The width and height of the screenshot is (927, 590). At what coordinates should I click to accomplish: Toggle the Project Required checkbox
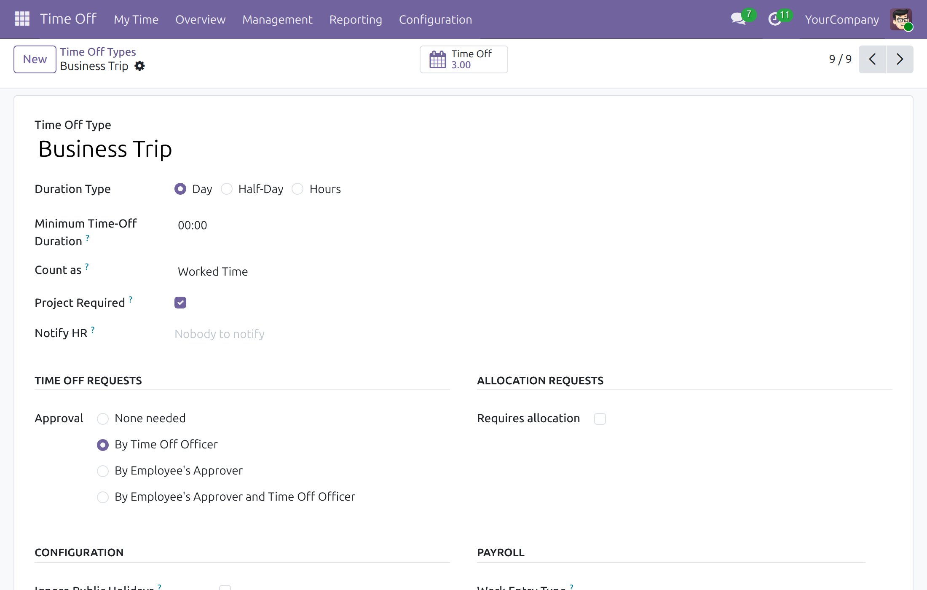(180, 303)
